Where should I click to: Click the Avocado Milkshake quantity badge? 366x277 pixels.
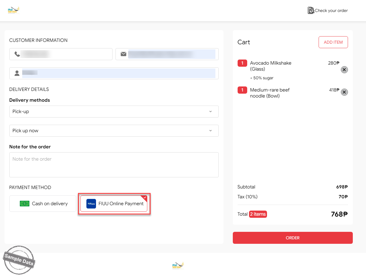242,63
